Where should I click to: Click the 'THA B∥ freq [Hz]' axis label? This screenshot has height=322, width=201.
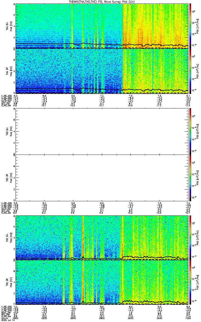[x=9, y=71]
